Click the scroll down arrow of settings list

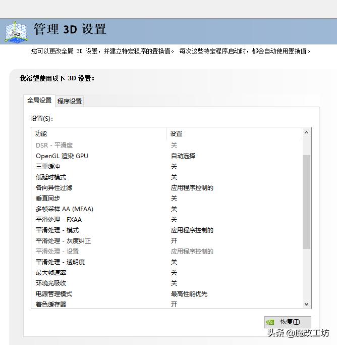point(306,304)
